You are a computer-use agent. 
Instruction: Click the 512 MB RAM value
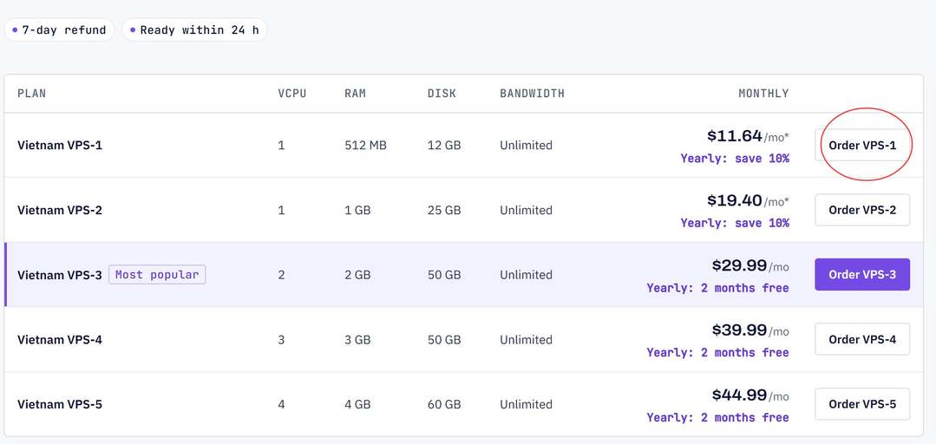click(365, 145)
